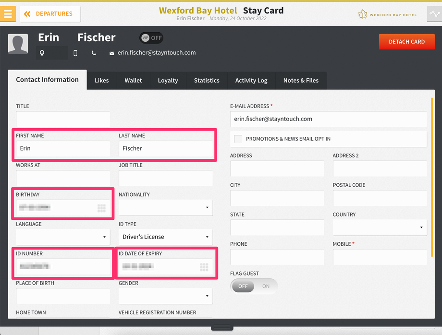Open the ID expiry date calendar icon
The image size is (442, 335).
click(204, 267)
